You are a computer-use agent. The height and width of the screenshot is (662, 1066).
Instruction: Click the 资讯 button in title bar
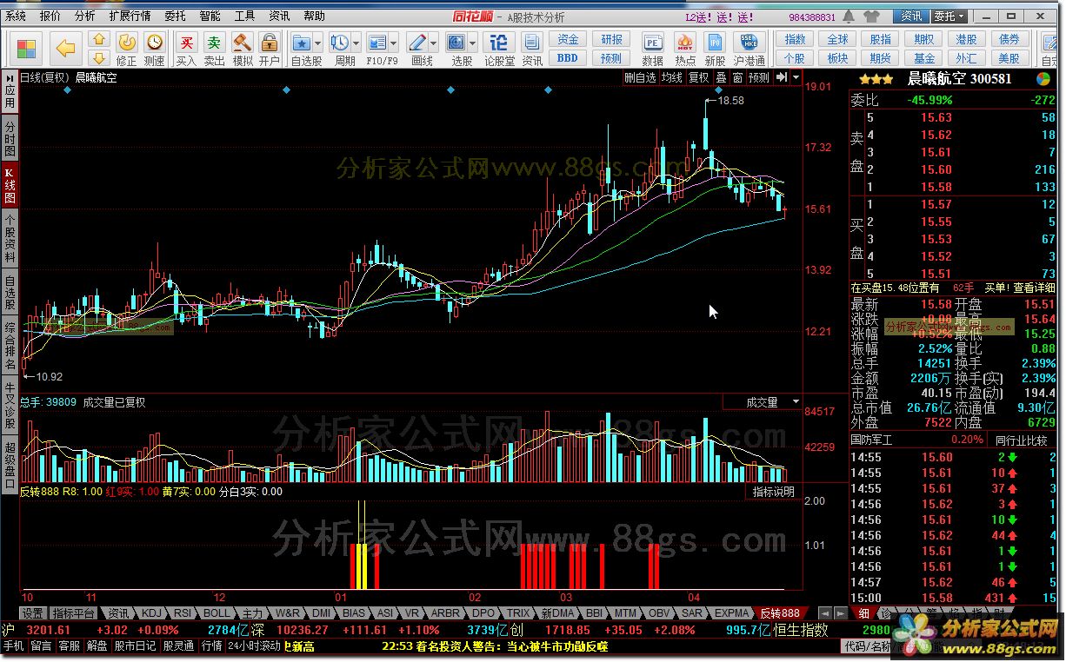911,17
